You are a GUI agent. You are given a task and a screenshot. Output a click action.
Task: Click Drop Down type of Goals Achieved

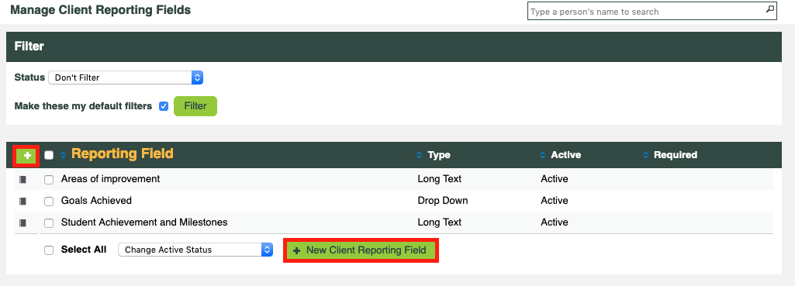[x=443, y=201]
